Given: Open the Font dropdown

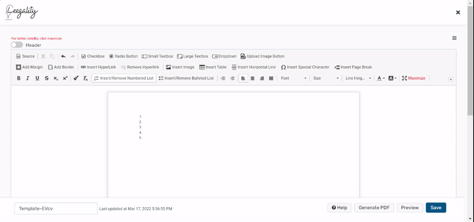Looking at the screenshot, I should 293,78.
